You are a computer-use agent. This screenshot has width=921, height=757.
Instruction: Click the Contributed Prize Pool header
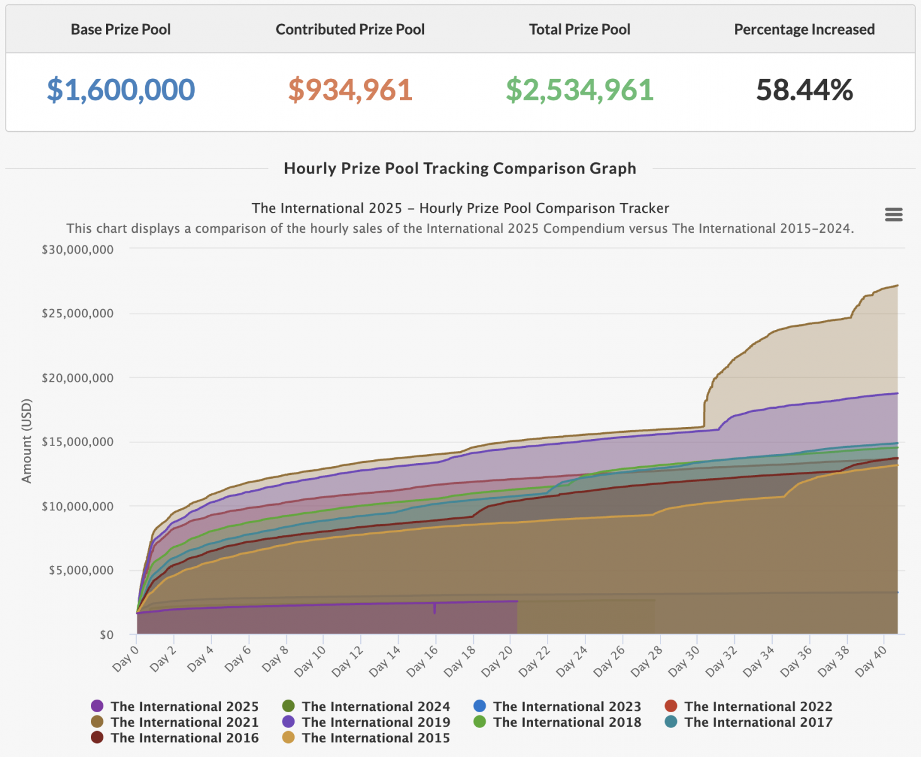pos(350,30)
